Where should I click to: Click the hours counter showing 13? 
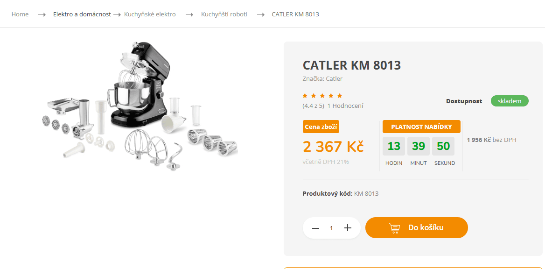[394, 146]
